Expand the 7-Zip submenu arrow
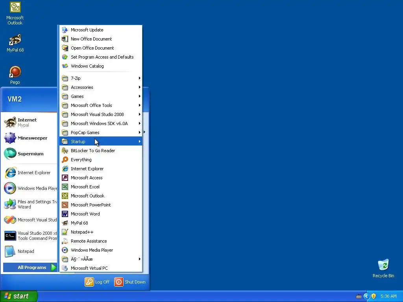 [x=140, y=78]
